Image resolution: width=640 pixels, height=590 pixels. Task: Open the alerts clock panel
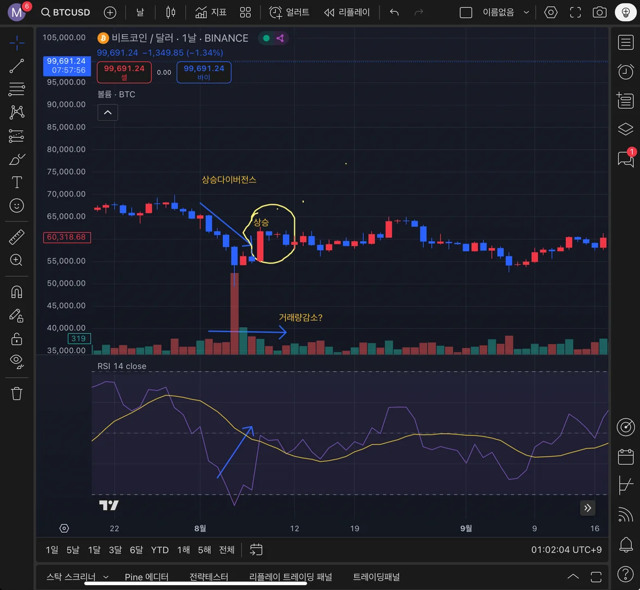625,72
